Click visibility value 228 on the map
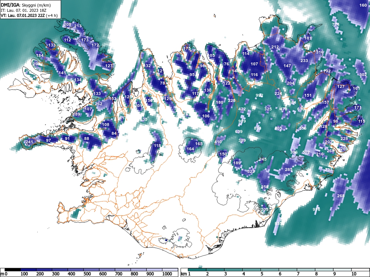The height and width of the screenshot is (277, 370). coord(344,138)
